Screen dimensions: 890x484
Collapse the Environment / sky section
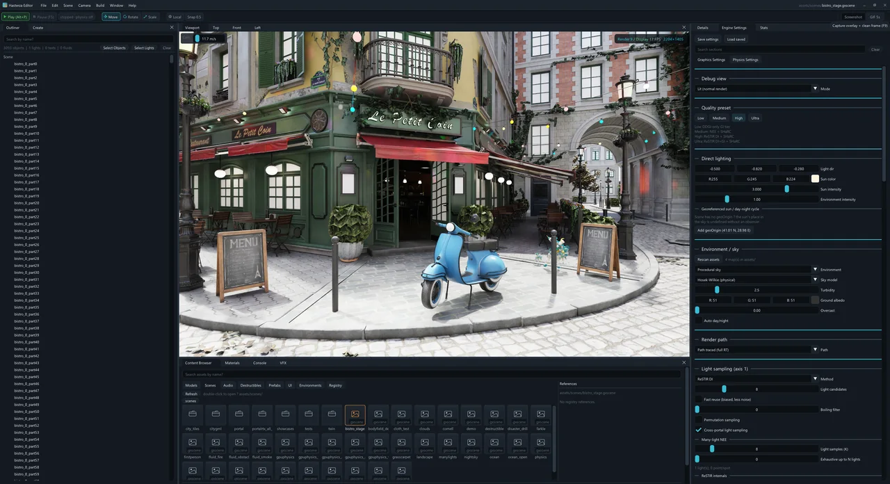point(720,249)
